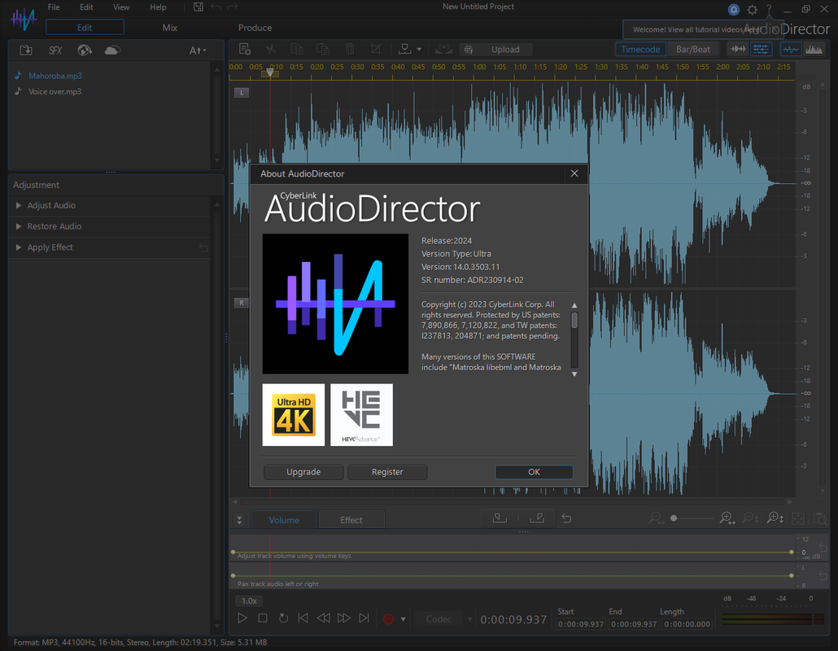The height and width of the screenshot is (651, 838).
Task: Click the notification bell icon
Action: [734, 9]
